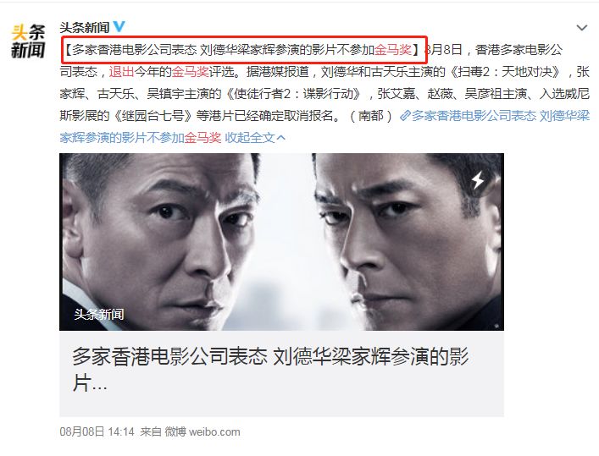Click the red 退出 keyword link
Viewport: 599px width, 456px height.
click(x=121, y=71)
